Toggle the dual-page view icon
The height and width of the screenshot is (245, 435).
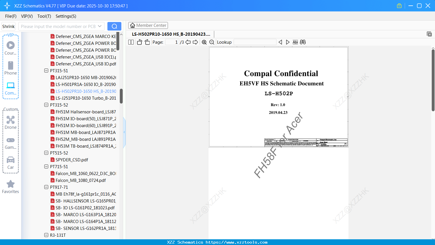pos(131,42)
